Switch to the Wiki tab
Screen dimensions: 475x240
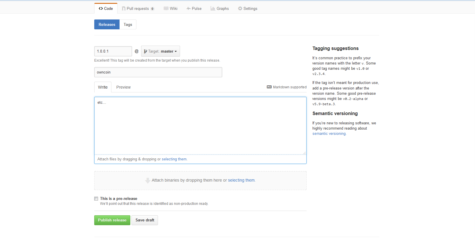click(x=170, y=8)
